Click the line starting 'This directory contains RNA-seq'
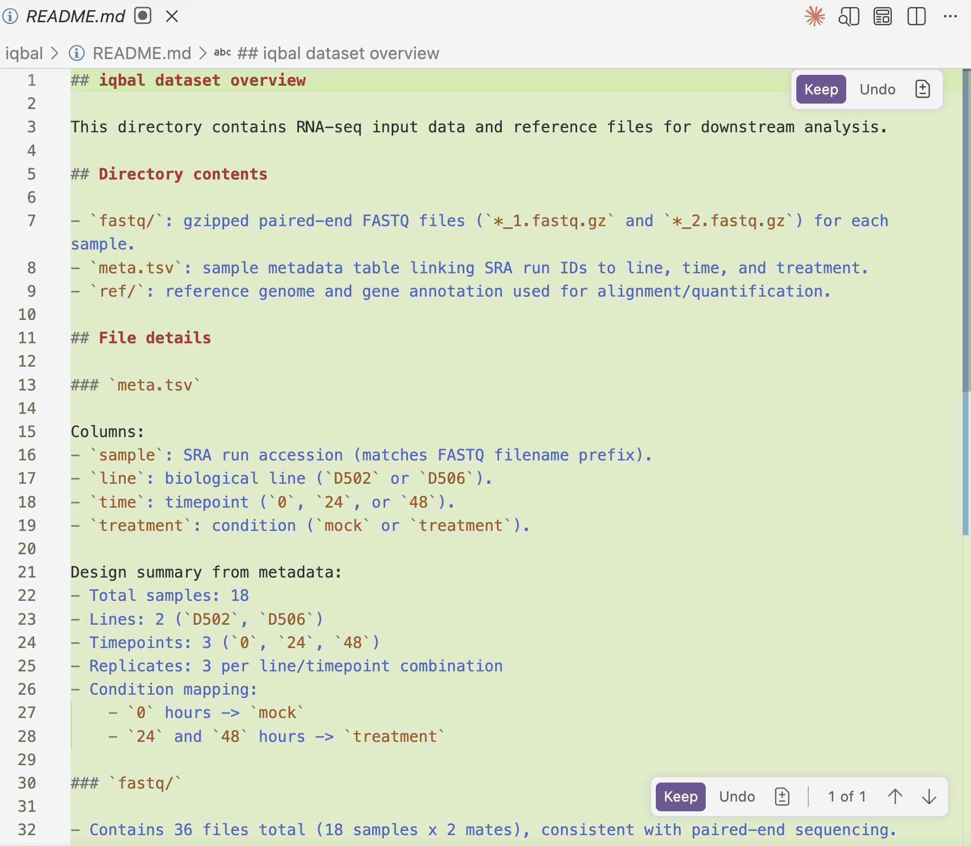Screen dimensions: 971x846 479,127
